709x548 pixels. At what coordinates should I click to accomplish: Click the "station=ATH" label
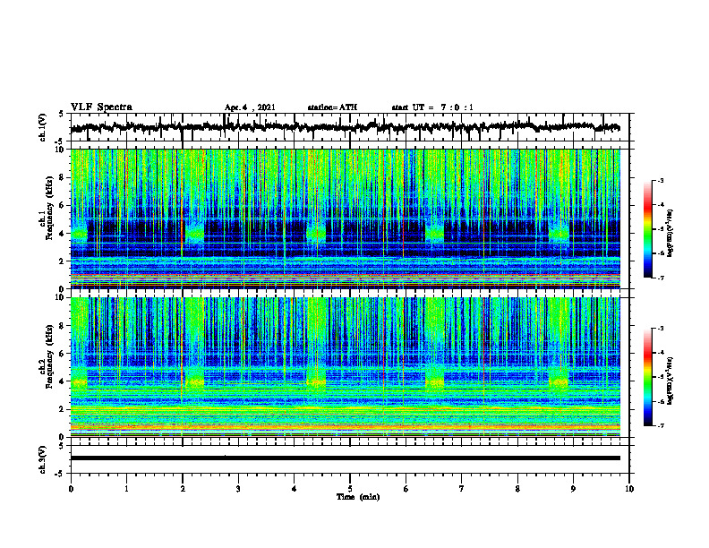point(332,107)
